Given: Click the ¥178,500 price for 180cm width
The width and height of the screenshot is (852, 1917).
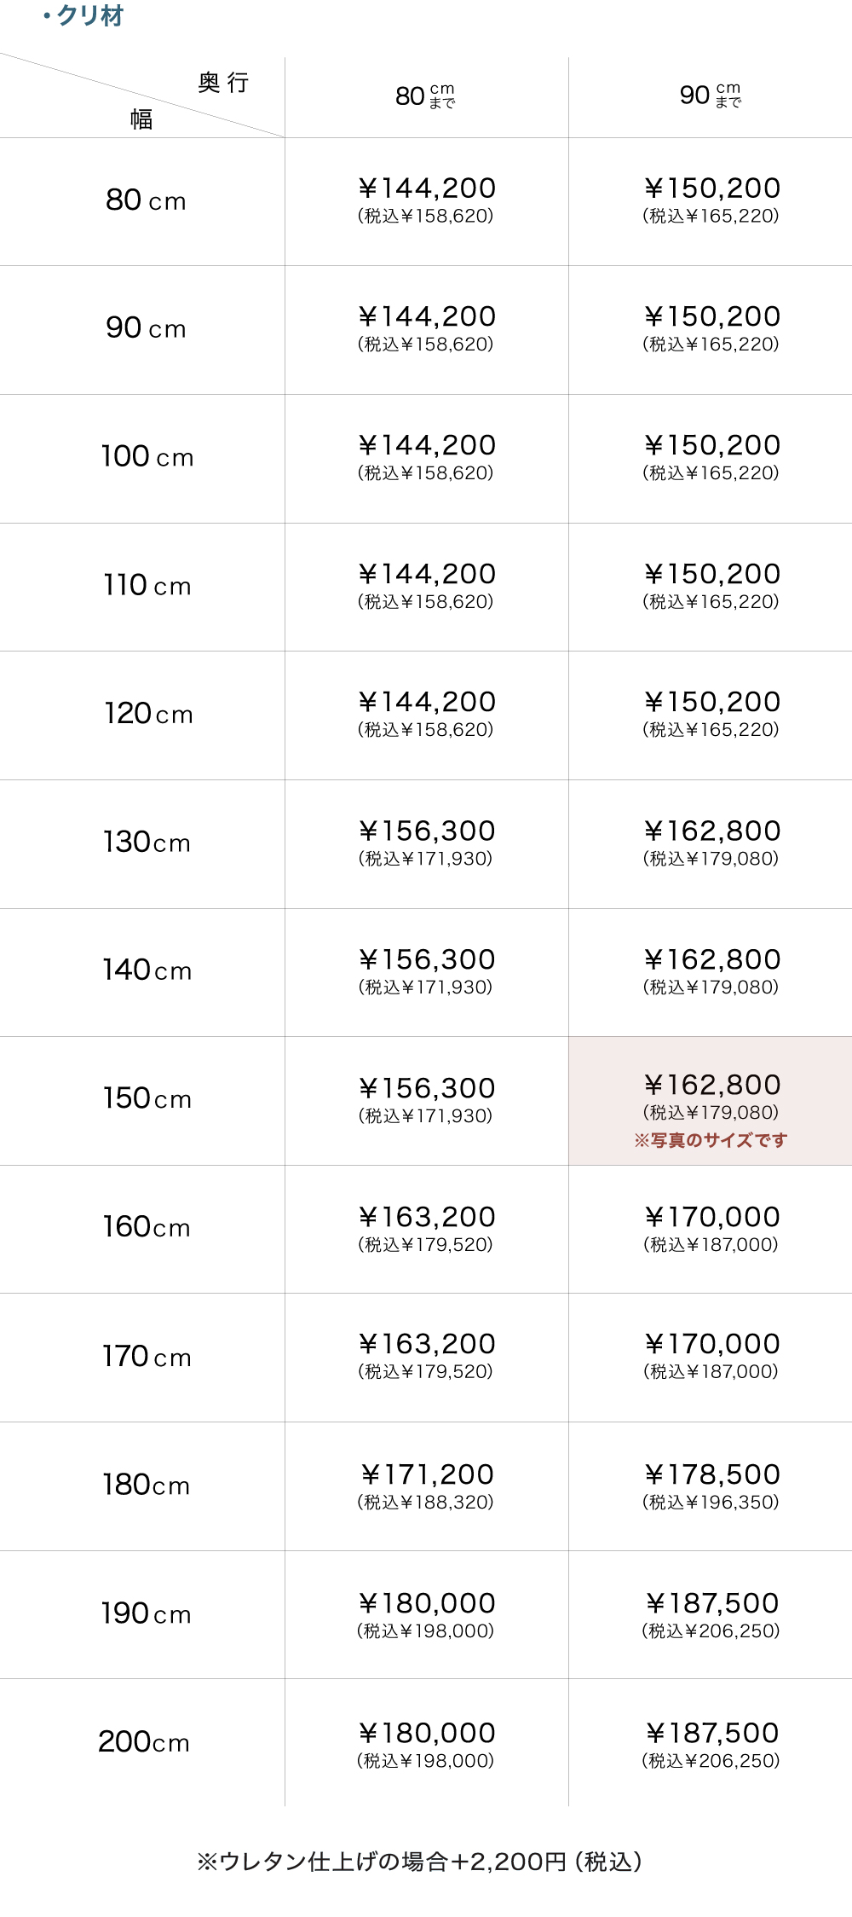Looking at the screenshot, I should pyautogui.click(x=712, y=1474).
